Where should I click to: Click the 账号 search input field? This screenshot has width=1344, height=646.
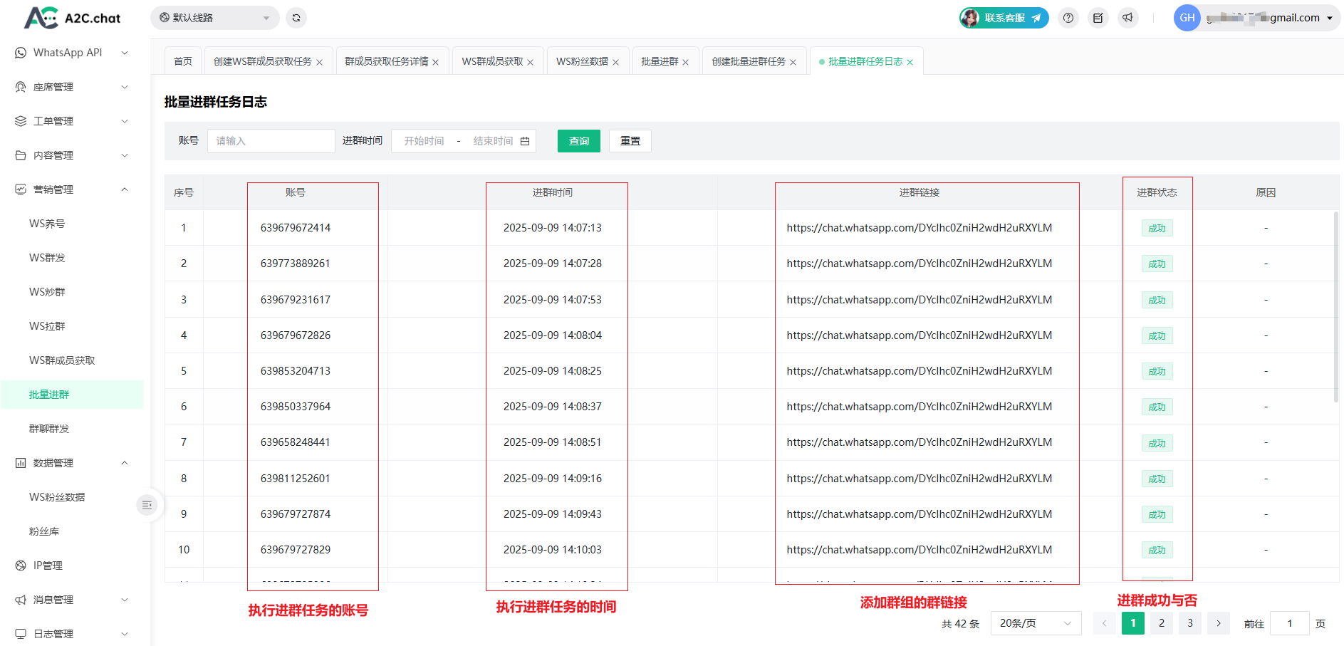pos(271,141)
